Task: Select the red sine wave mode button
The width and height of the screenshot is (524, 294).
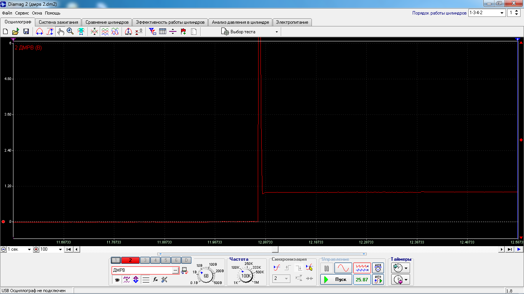Action: [343, 268]
